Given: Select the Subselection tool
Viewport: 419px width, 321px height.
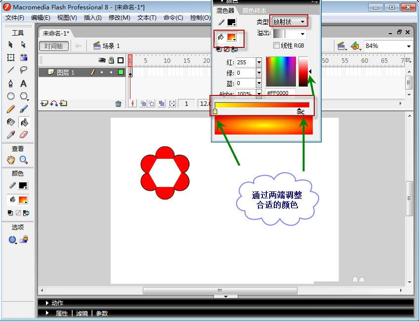Looking at the screenshot, I should tap(24, 44).
